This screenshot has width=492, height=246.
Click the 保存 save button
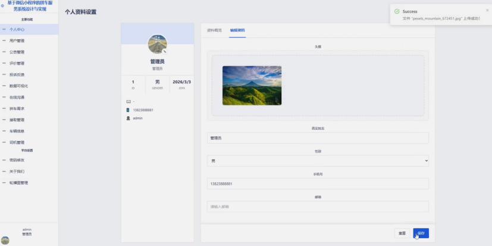pyautogui.click(x=421, y=233)
